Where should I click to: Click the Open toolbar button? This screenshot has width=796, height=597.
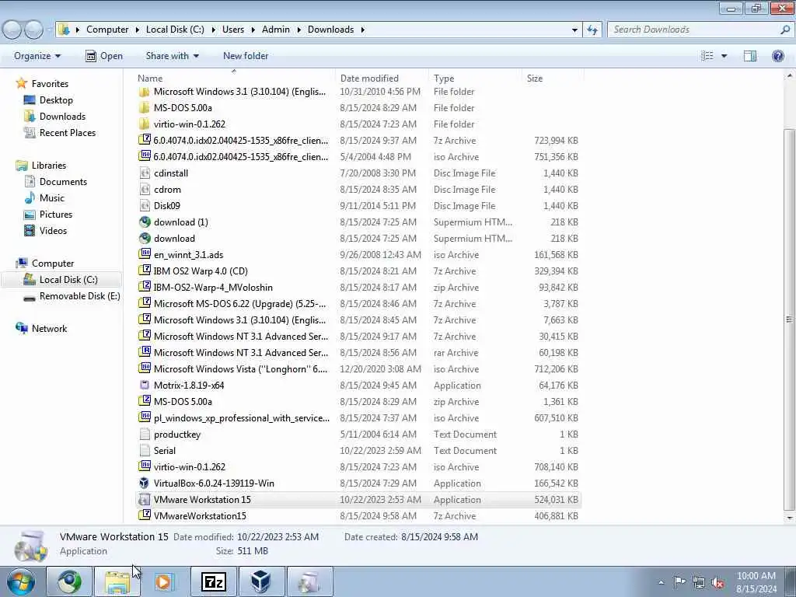104,56
